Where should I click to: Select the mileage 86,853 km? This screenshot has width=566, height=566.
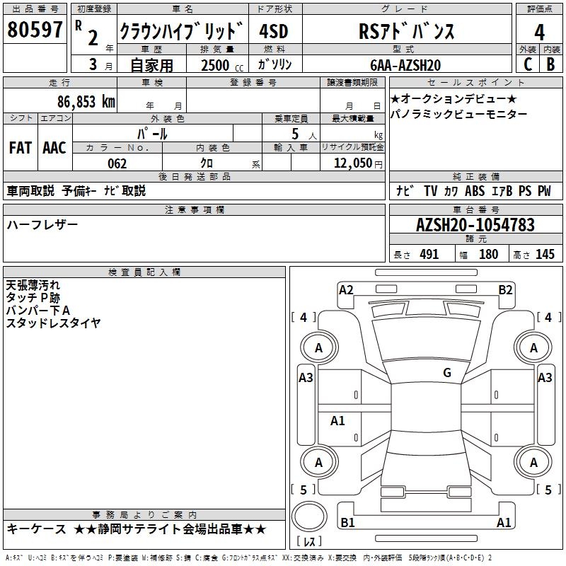pos(86,101)
